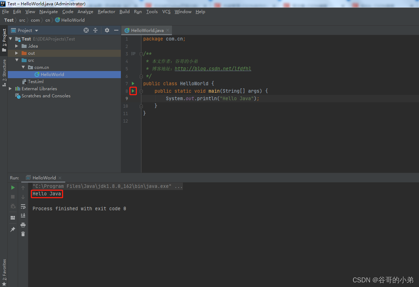Screen dimensions: 419x287
Task: Click the debug bug icon in Run panel
Action: [12, 206]
